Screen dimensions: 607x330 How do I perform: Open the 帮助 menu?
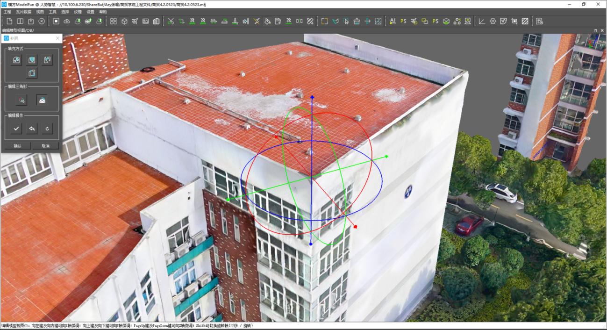click(x=103, y=12)
